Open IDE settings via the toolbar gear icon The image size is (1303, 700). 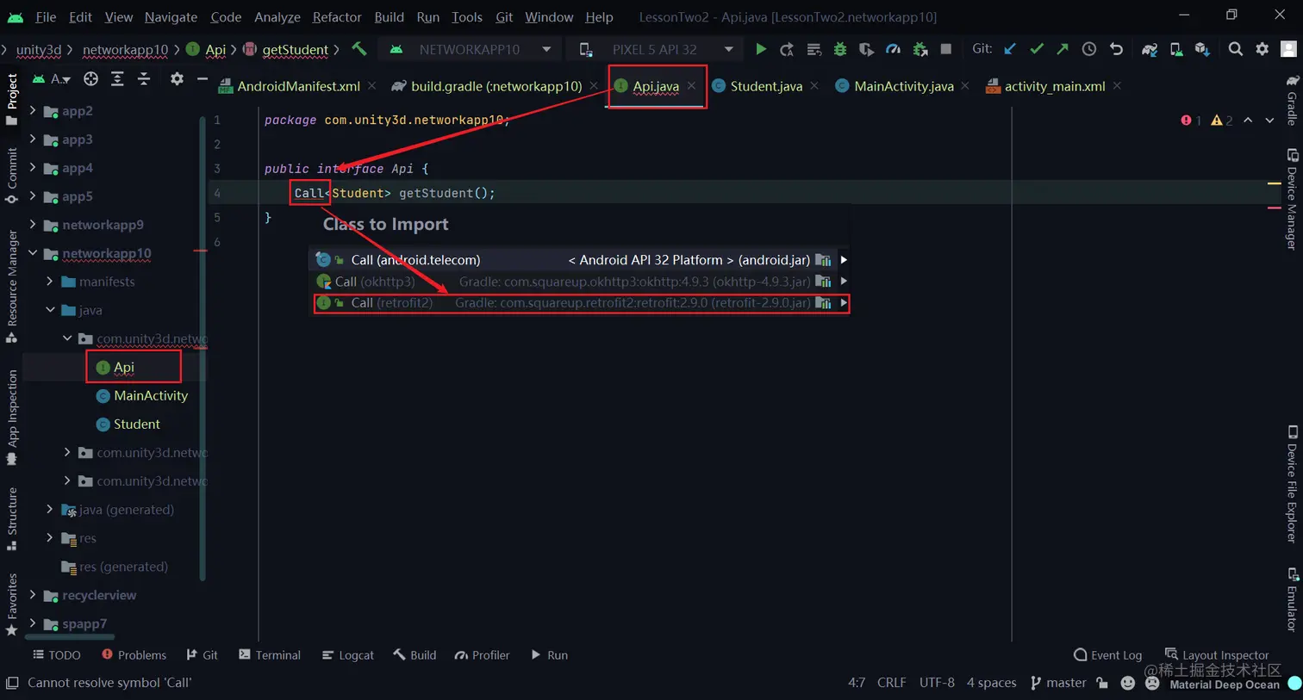[1262, 49]
